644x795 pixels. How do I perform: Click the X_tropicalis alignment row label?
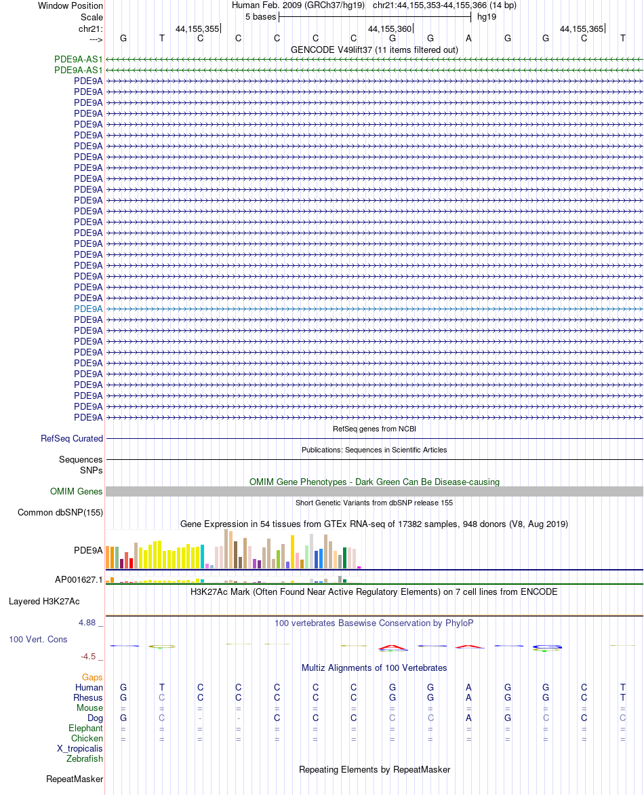click(79, 748)
